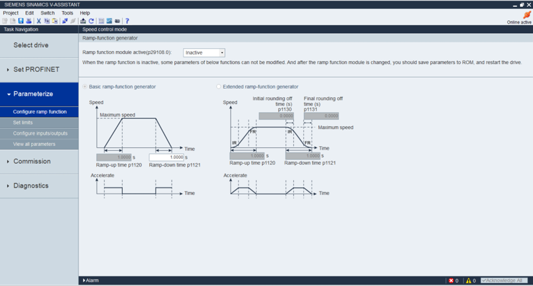Select Extended ramp-function generator radio button
This screenshot has width=533, height=286.
pos(219,87)
